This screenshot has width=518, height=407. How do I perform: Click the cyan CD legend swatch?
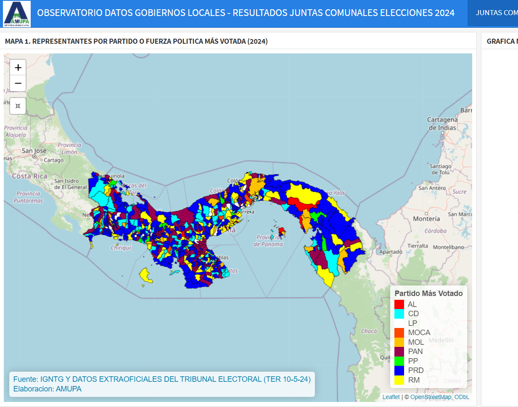point(399,314)
